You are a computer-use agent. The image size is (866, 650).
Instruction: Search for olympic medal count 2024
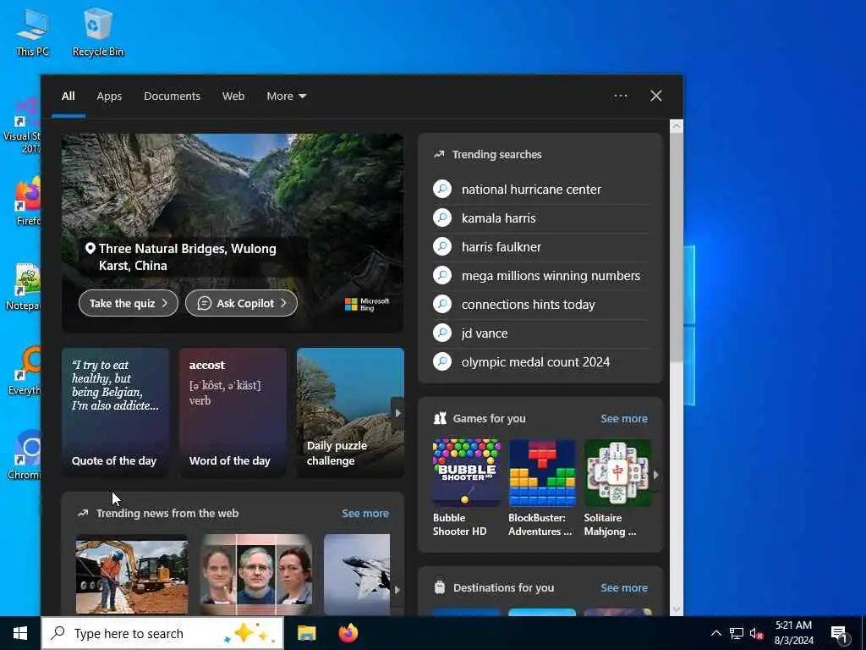point(535,361)
